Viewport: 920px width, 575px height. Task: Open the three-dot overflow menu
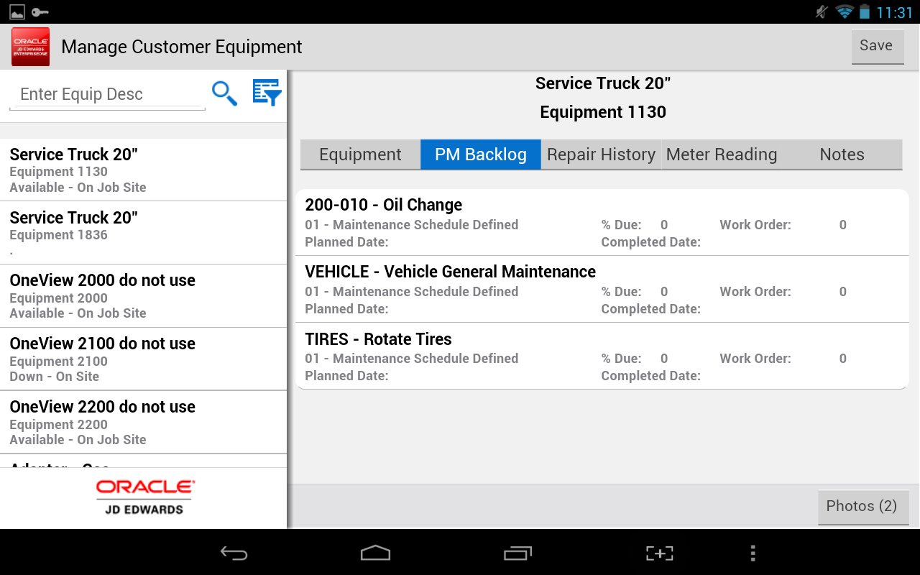pos(753,553)
